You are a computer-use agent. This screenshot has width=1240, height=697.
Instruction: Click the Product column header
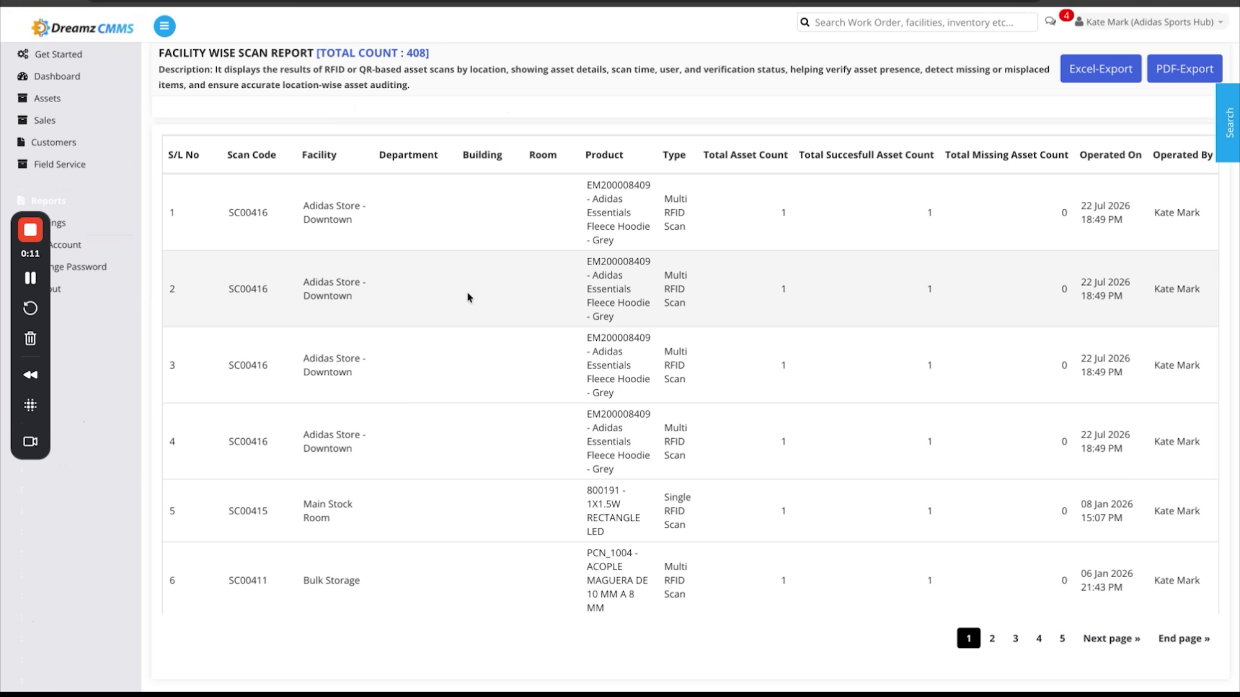604,154
